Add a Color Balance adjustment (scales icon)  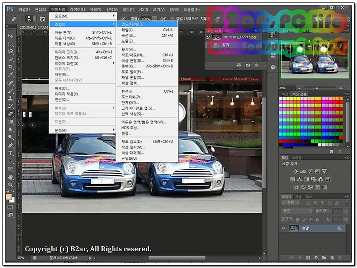pyautogui.click(x=299, y=179)
